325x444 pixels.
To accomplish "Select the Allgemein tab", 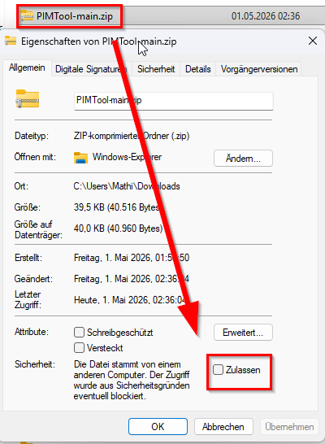I will click(27, 68).
